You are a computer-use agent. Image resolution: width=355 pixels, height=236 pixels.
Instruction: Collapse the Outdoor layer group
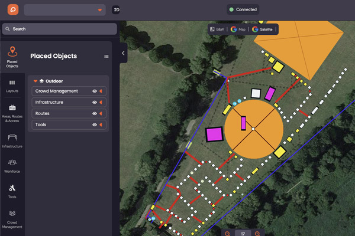click(x=35, y=81)
